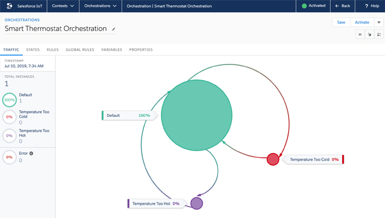Click the double chevron expand icon
Viewport: 385px width, 218px height.
click(x=360, y=34)
